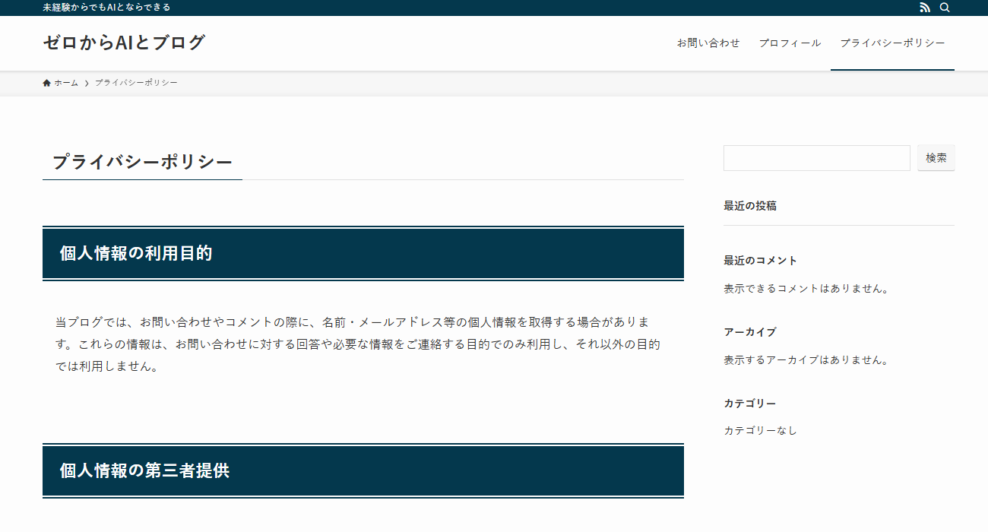This screenshot has height=532, width=988.
Task: Click the 個人情報の第三者提供 section heading
Action: point(363,470)
